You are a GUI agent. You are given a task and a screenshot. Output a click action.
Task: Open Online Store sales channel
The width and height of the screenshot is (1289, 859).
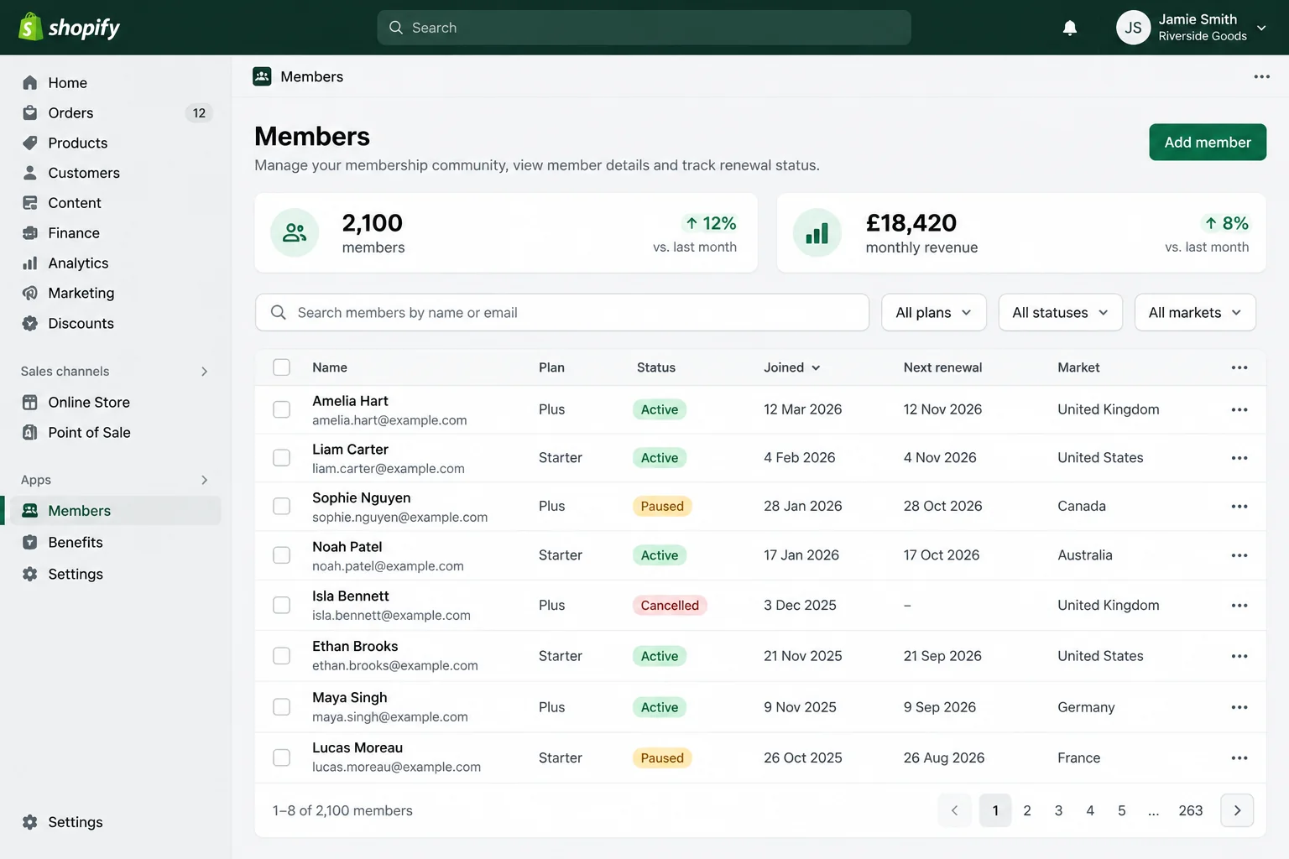[116, 403]
